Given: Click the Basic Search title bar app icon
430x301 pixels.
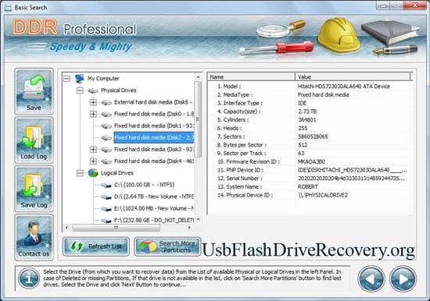Looking at the screenshot, I should click(x=9, y=8).
